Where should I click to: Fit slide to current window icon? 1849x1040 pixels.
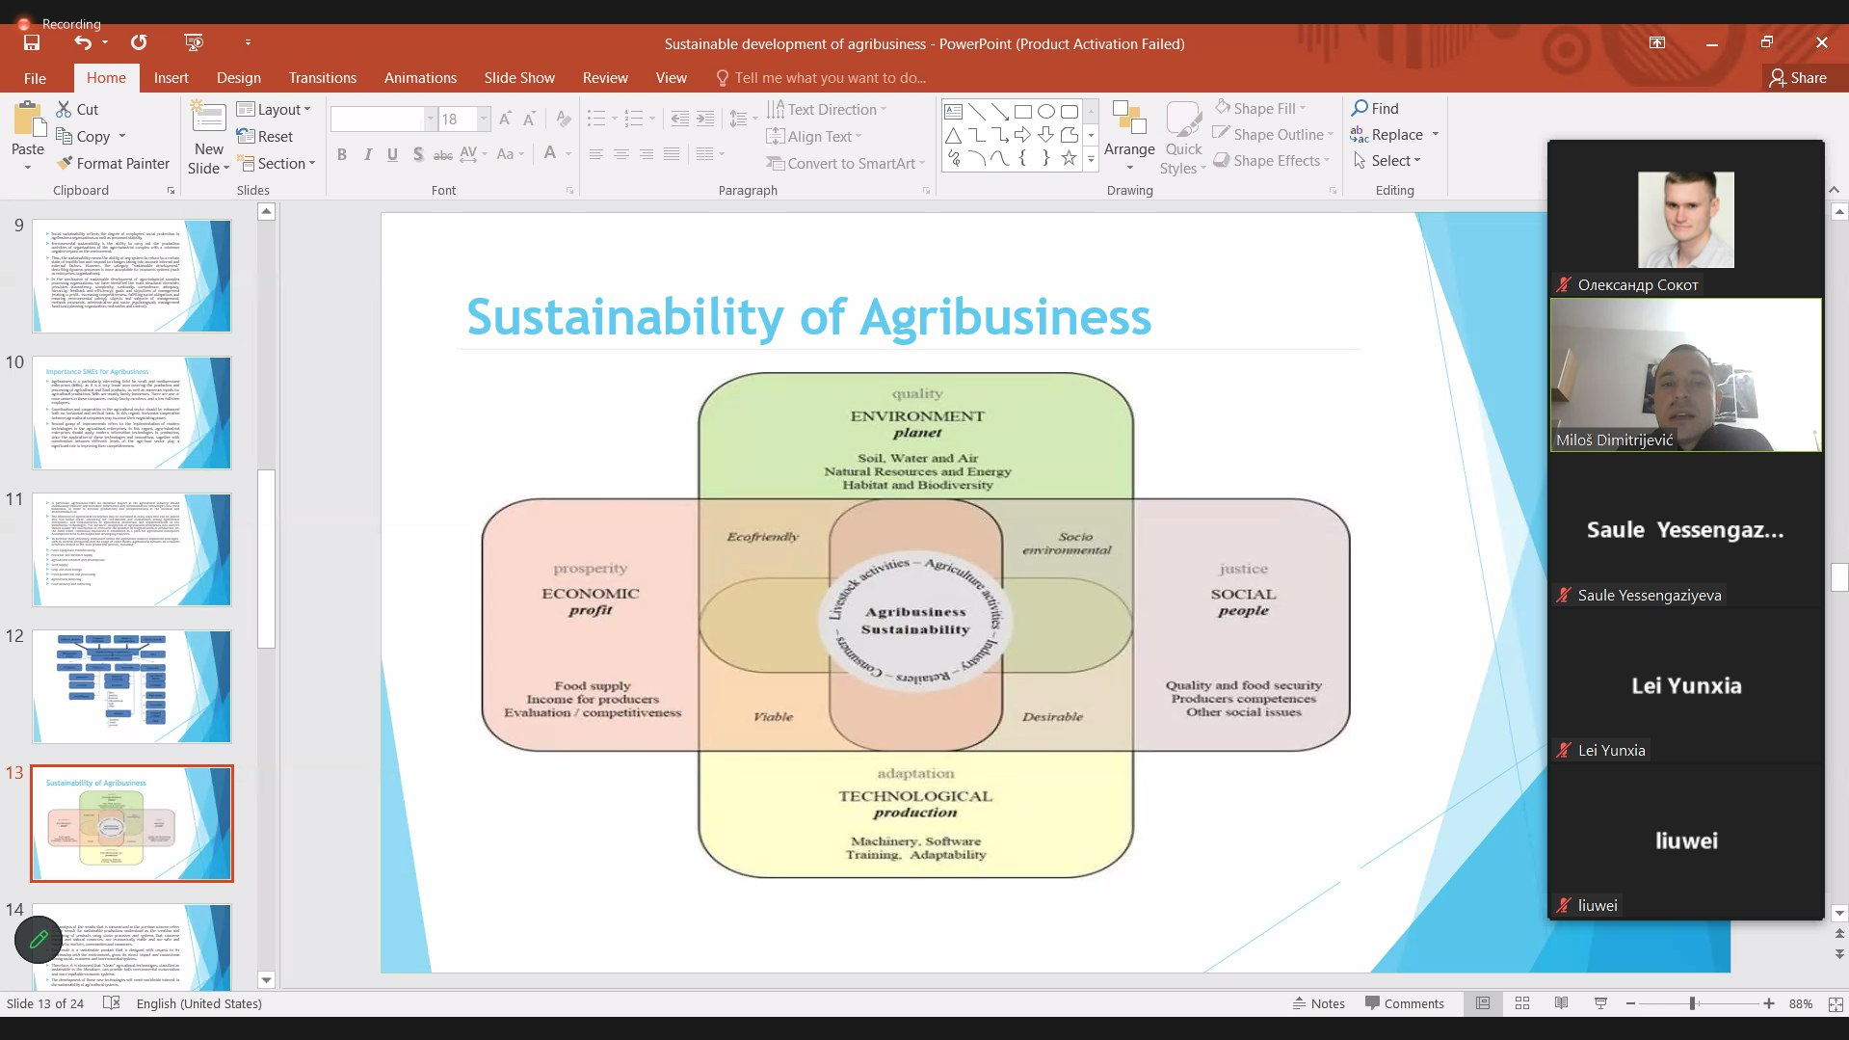point(1835,1003)
